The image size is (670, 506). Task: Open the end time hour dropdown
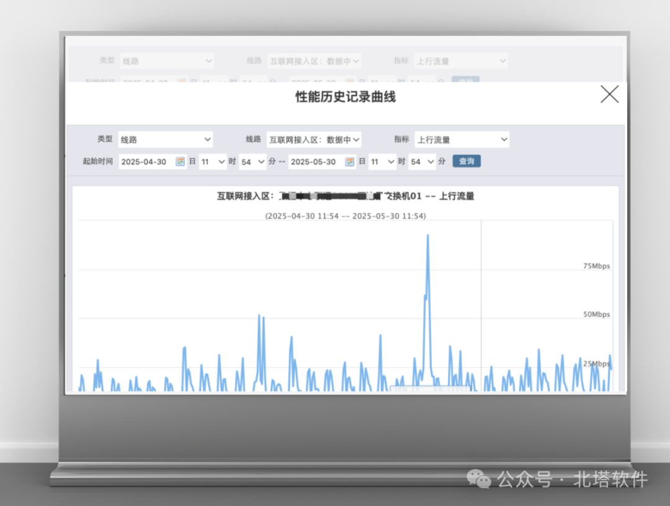[x=382, y=162]
